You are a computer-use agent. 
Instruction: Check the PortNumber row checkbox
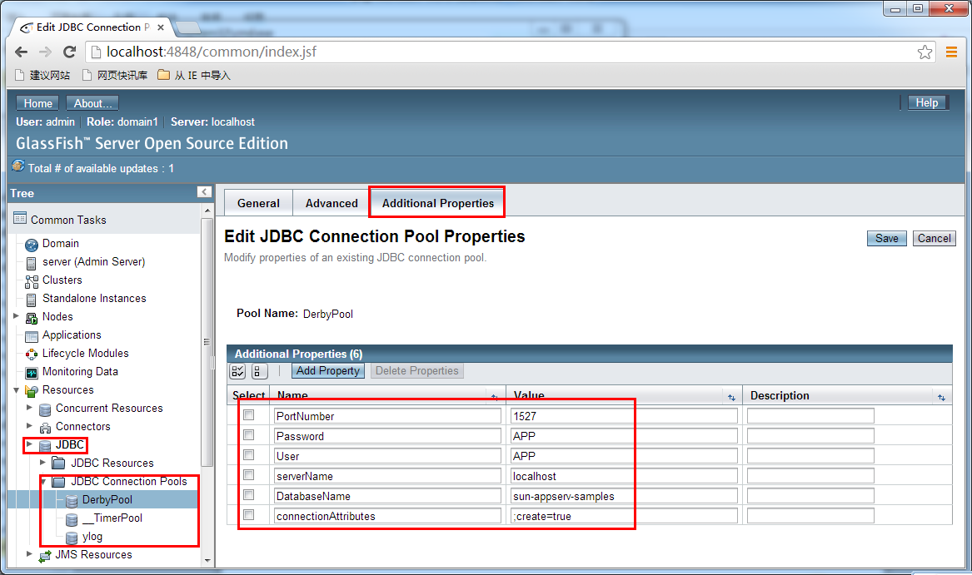point(248,415)
